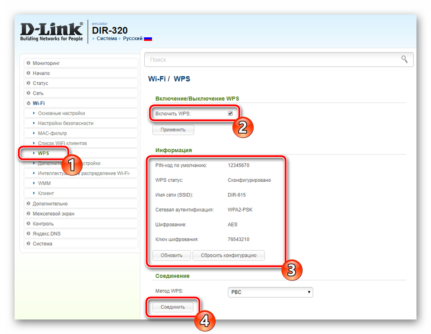Click encryption value AES
Image resolution: width=431 pixels, height=334 pixels.
233,225
